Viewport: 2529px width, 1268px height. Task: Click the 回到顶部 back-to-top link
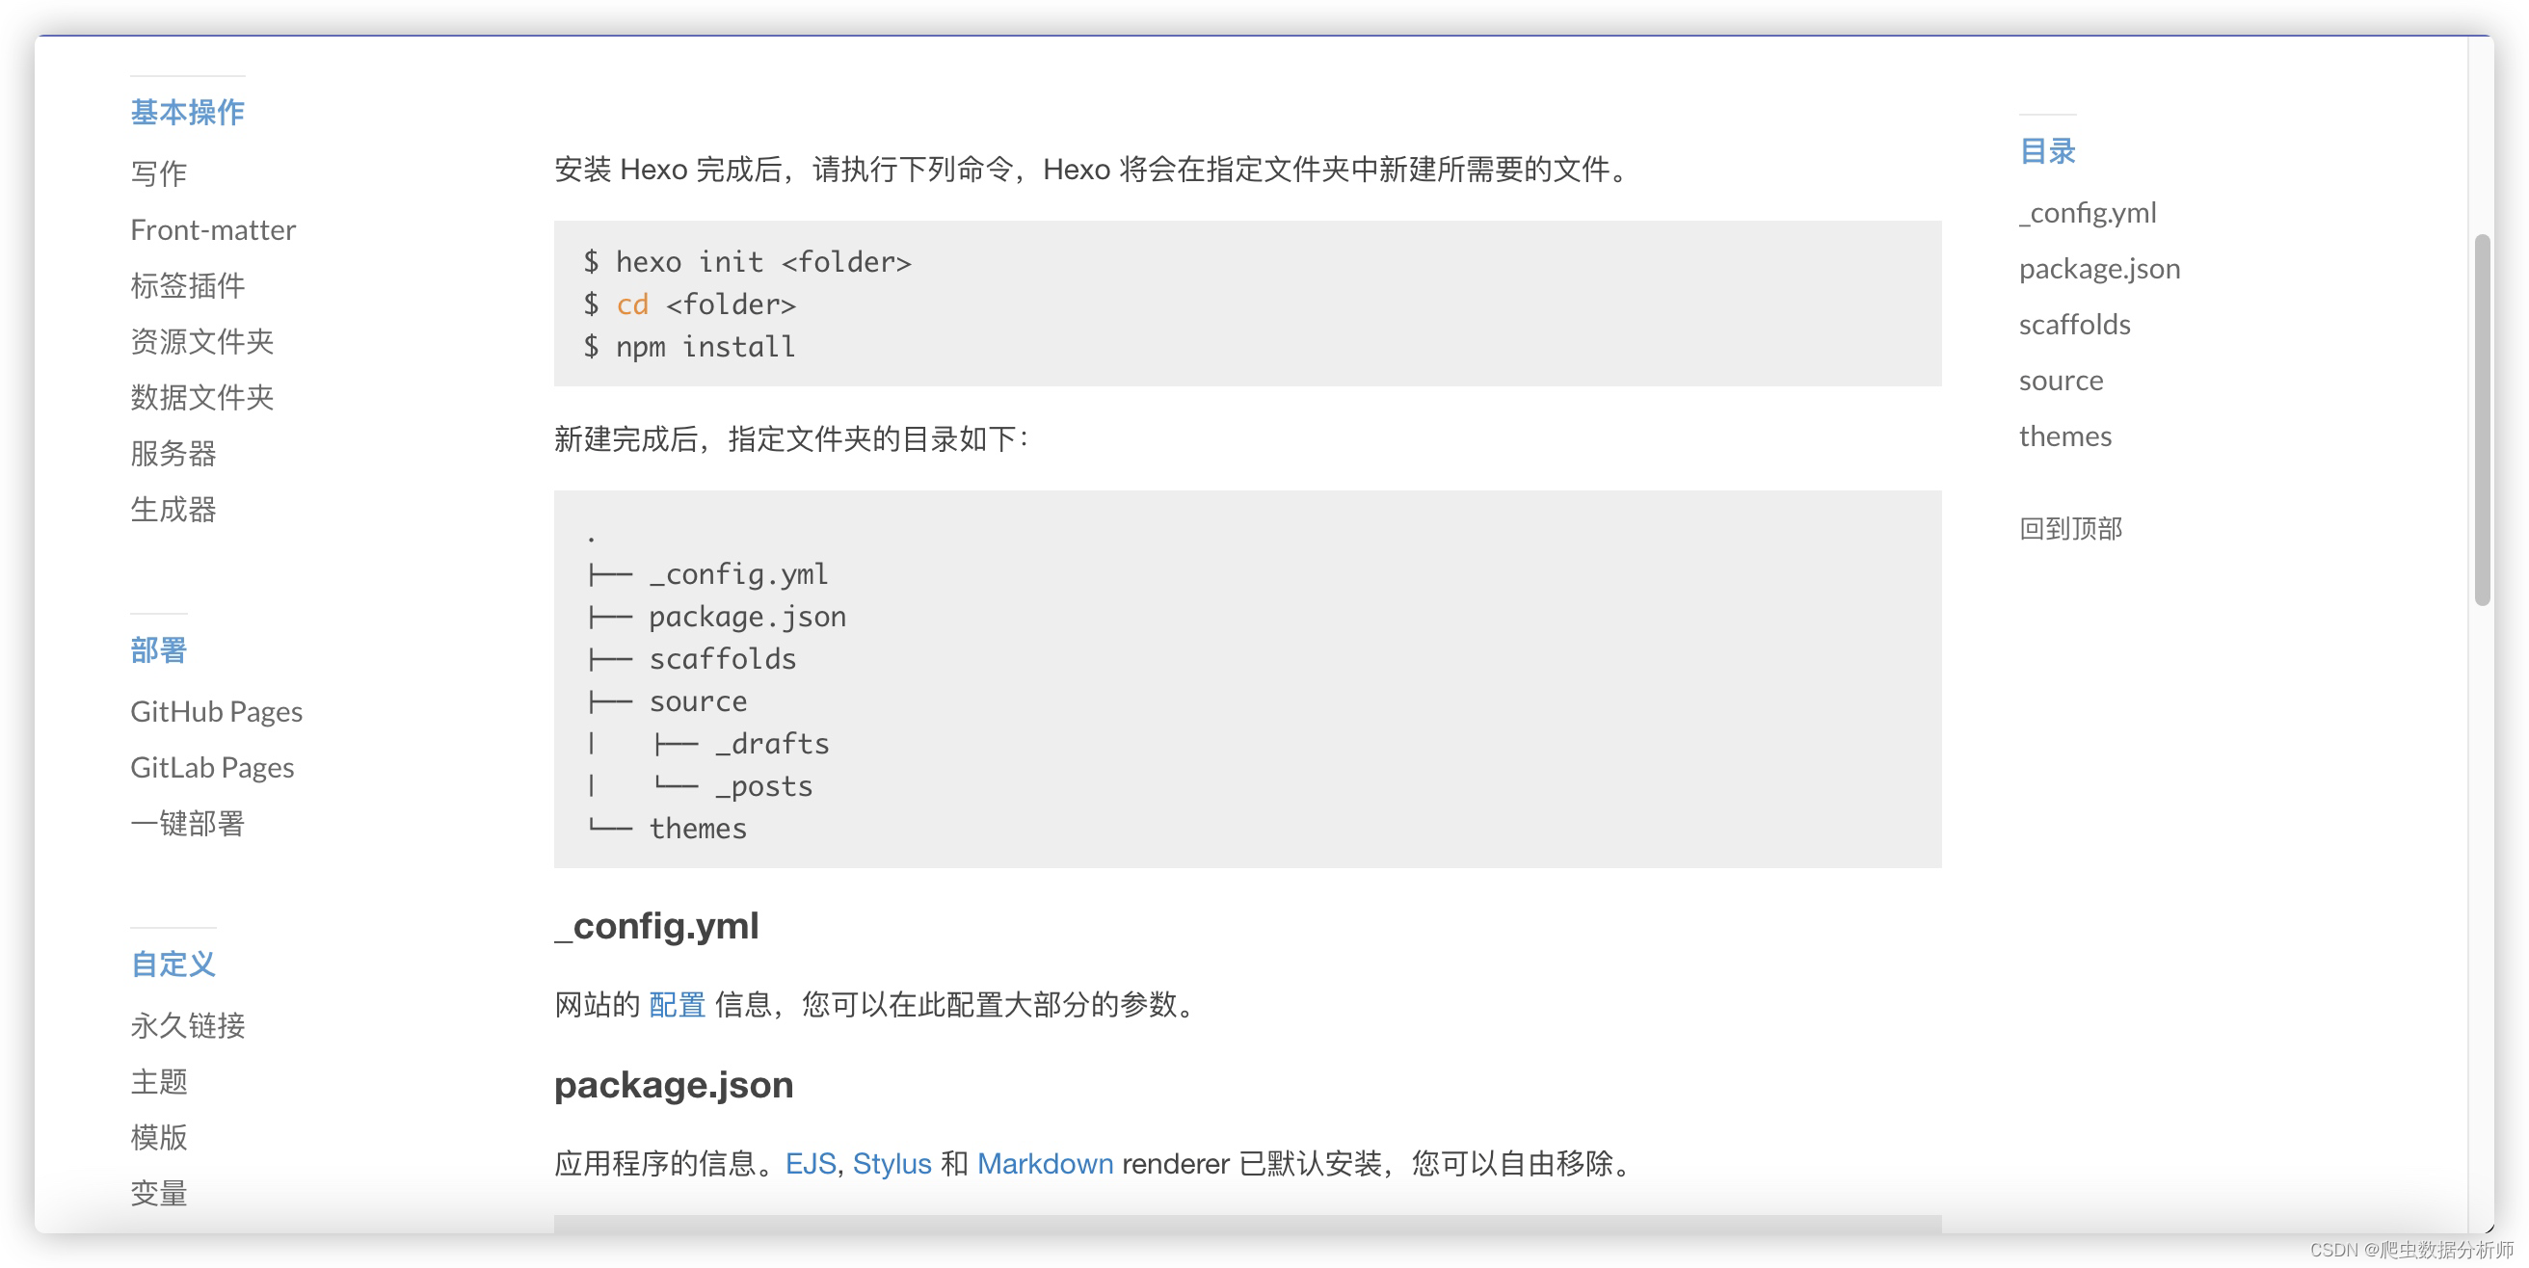(x=2070, y=529)
